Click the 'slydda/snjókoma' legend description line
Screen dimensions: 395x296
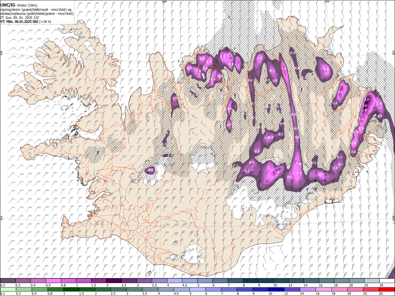pos(37,14)
